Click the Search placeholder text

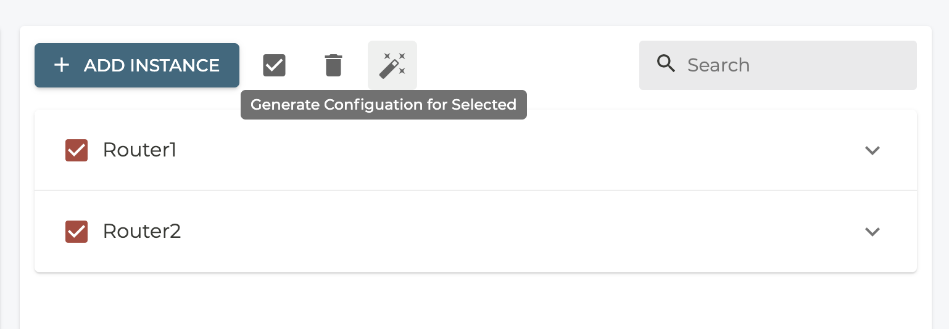718,65
